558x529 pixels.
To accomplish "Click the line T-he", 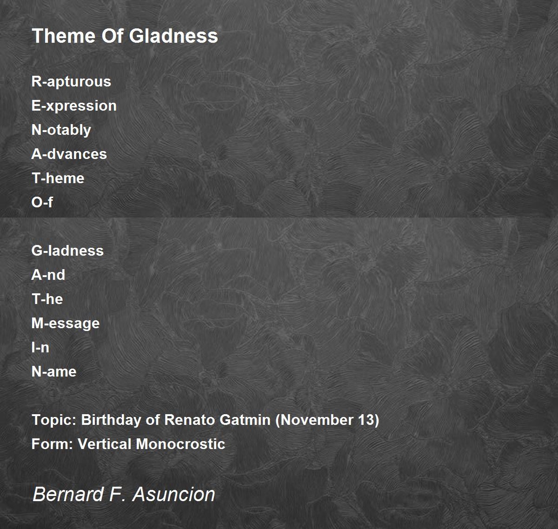I will point(47,299).
